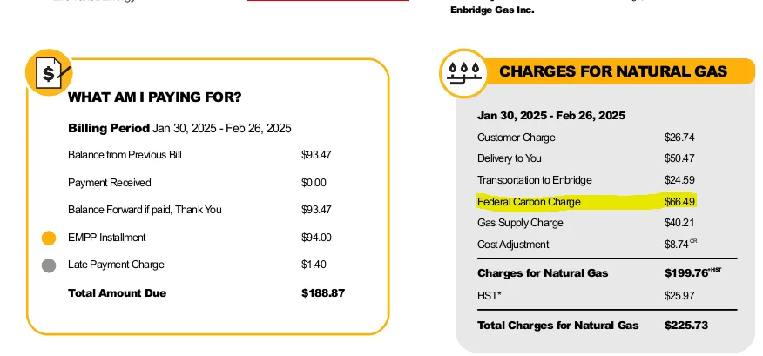
Task: Click the Total Amount Due value $188.87
Action: [x=323, y=293]
